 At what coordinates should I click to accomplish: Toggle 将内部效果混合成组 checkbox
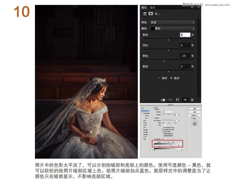(x=162, y=128)
